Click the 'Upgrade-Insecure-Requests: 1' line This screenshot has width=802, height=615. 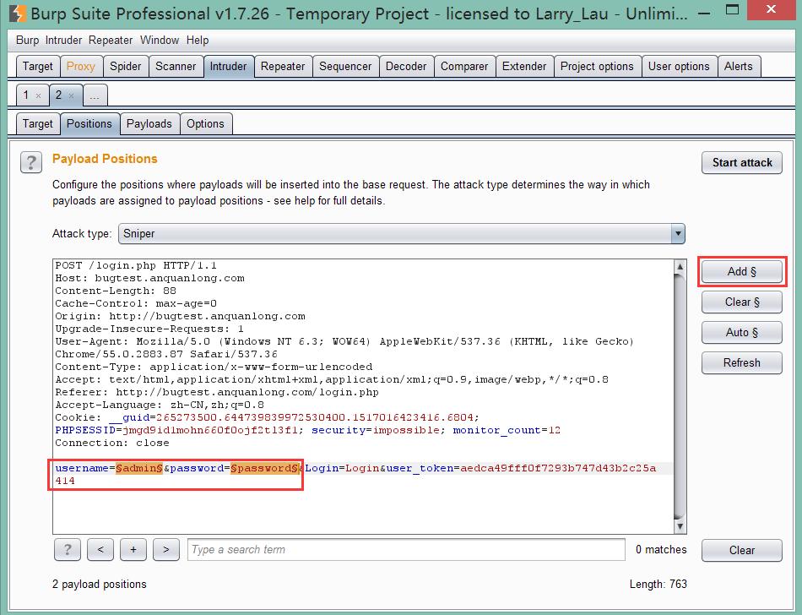149,329
